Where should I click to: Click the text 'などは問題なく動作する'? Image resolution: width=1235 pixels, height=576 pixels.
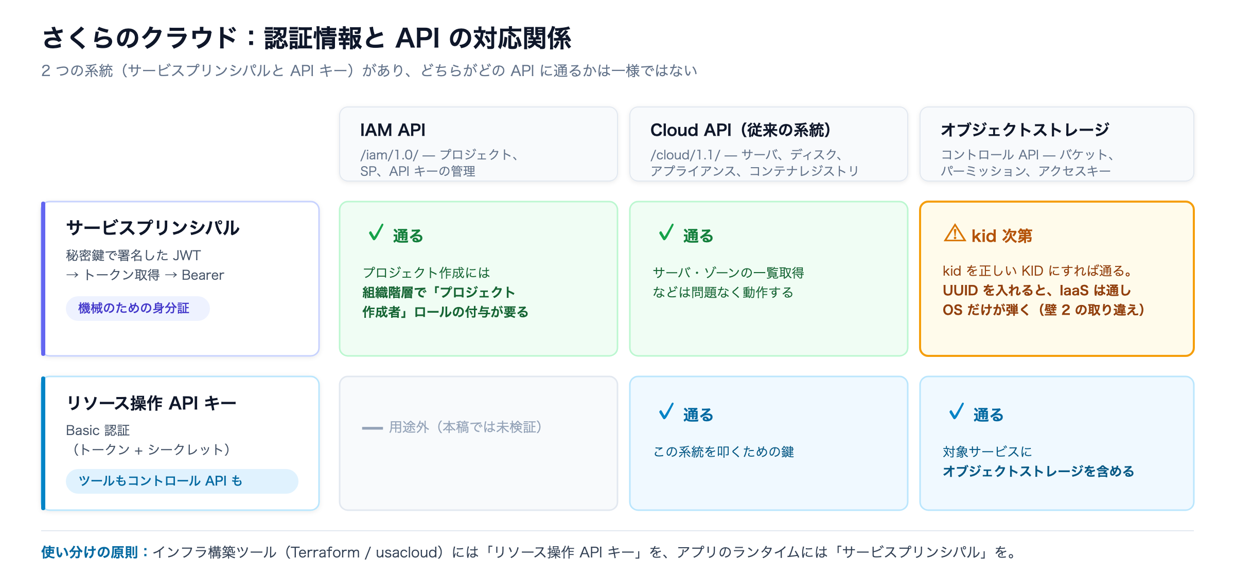[x=723, y=293]
